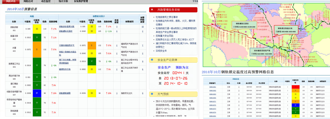
Task: Click the 2014年10月预警信息 heading
Action: 22,9
